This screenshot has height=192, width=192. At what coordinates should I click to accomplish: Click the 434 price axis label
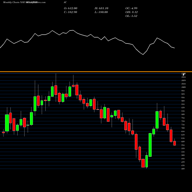[183, 166]
